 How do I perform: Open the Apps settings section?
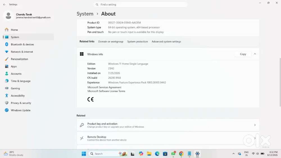coord(28,66)
